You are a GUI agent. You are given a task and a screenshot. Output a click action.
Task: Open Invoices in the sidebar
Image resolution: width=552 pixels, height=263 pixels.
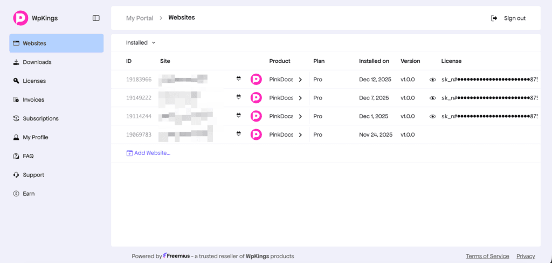(33, 99)
